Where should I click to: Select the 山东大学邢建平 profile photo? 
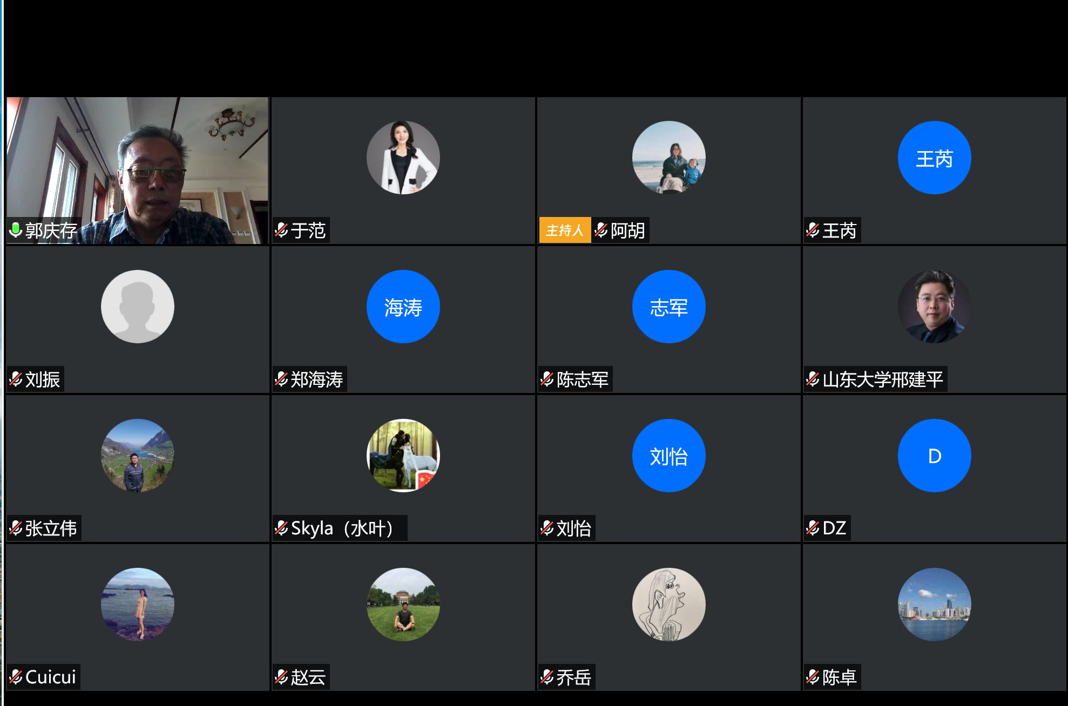tap(934, 307)
